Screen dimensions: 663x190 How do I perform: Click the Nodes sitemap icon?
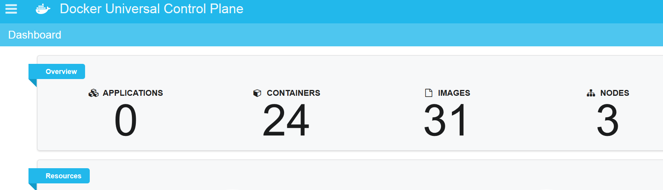pos(591,93)
